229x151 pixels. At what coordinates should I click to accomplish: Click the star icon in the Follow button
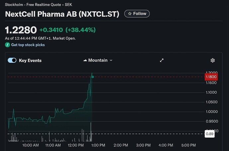coord(130,14)
